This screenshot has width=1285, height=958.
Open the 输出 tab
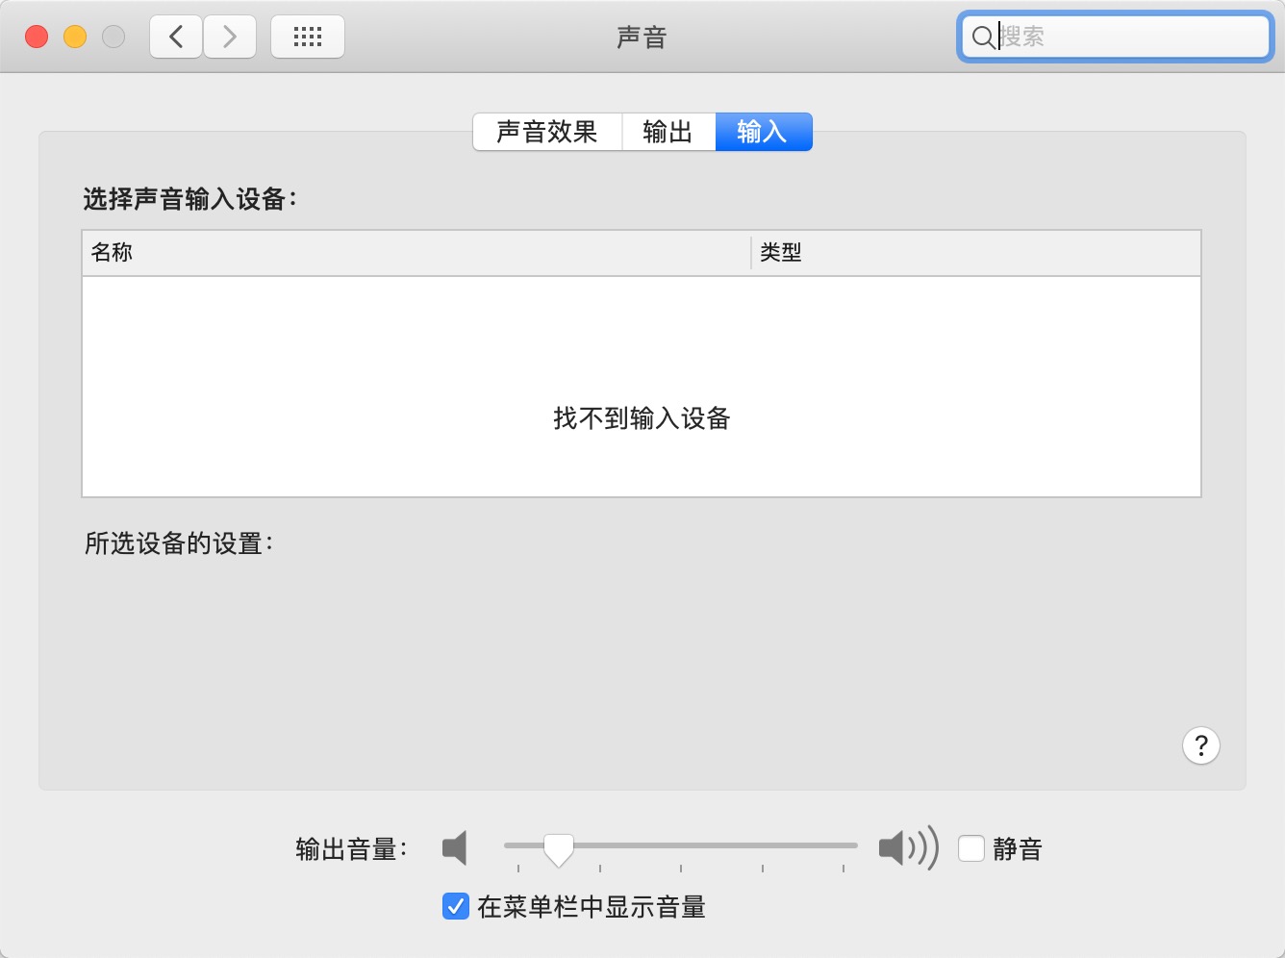[x=668, y=132]
